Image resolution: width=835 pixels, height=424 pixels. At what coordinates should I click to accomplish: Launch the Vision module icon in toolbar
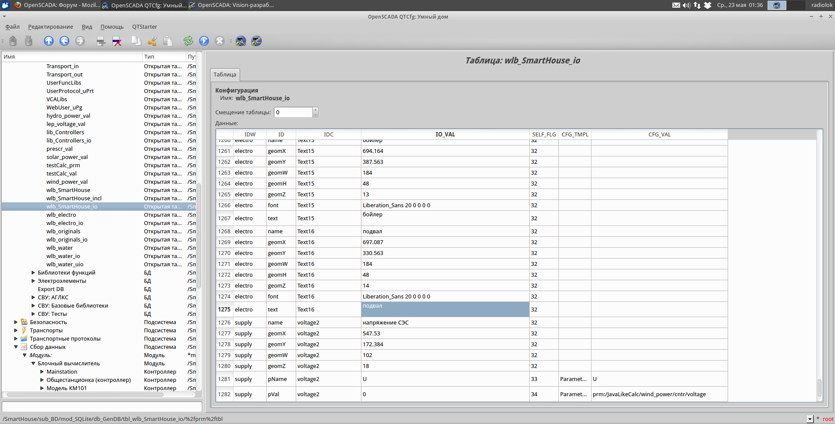point(257,41)
